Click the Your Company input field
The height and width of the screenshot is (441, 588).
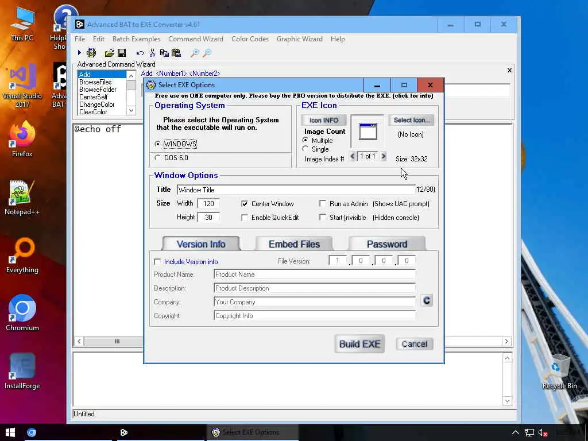point(315,302)
